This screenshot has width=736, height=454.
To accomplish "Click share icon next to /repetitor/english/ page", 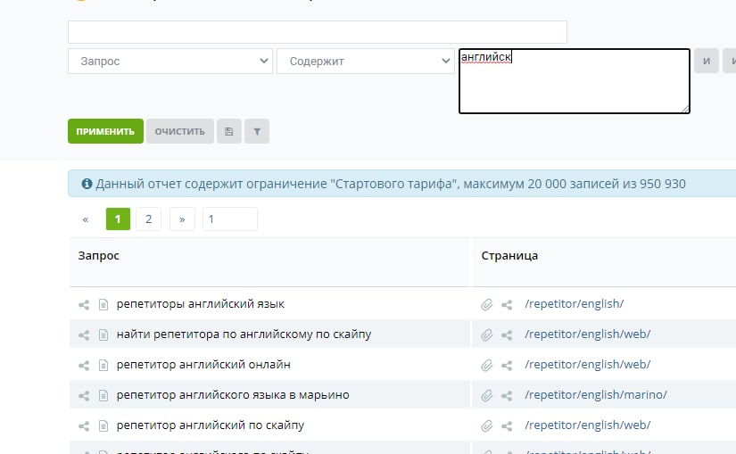I will [507, 305].
